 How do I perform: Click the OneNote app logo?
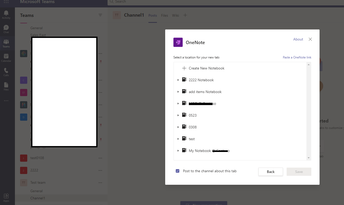(x=178, y=42)
